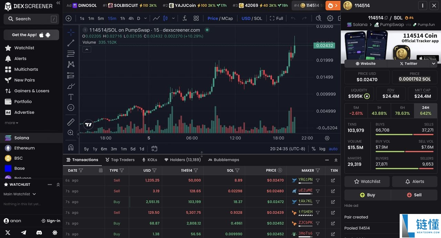Select the crosshair cursor drawing tool

pos(71,32)
